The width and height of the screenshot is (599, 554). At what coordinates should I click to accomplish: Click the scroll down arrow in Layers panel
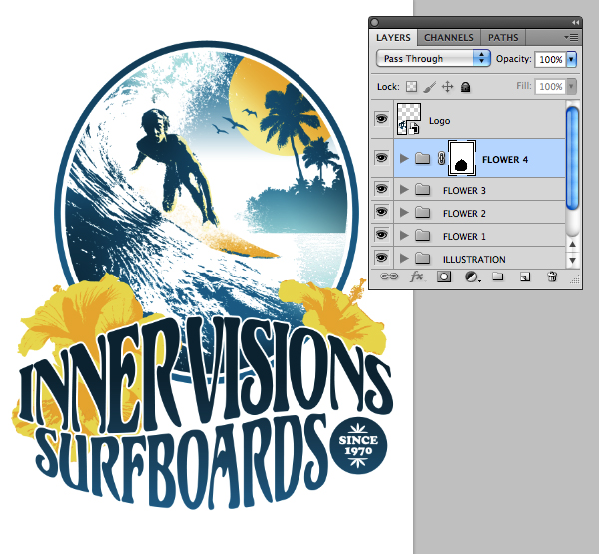click(x=572, y=260)
